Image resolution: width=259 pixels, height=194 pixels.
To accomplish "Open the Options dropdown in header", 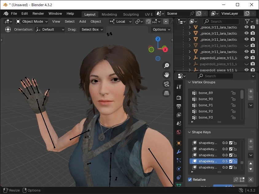I will tap(161, 29).
